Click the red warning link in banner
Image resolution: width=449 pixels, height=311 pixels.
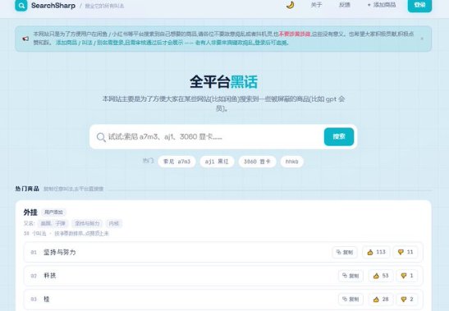[295, 34]
